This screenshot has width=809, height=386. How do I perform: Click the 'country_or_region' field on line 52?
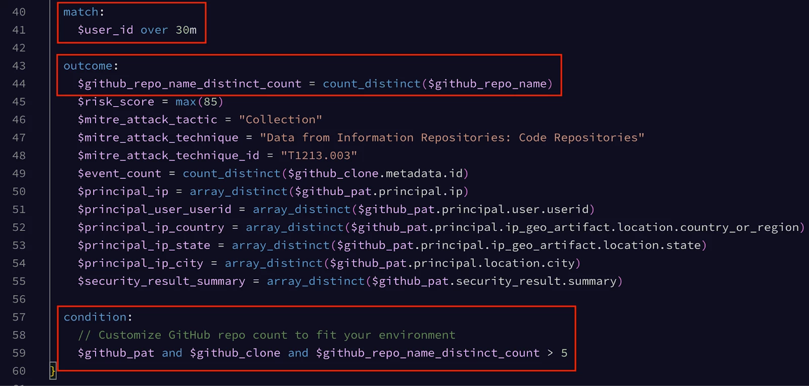(739, 227)
